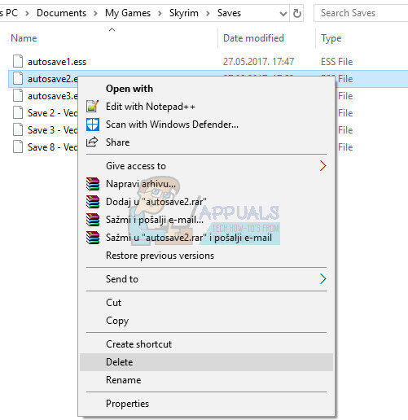Click the Search Saves input field
The height and width of the screenshot is (420, 408).
361,13
